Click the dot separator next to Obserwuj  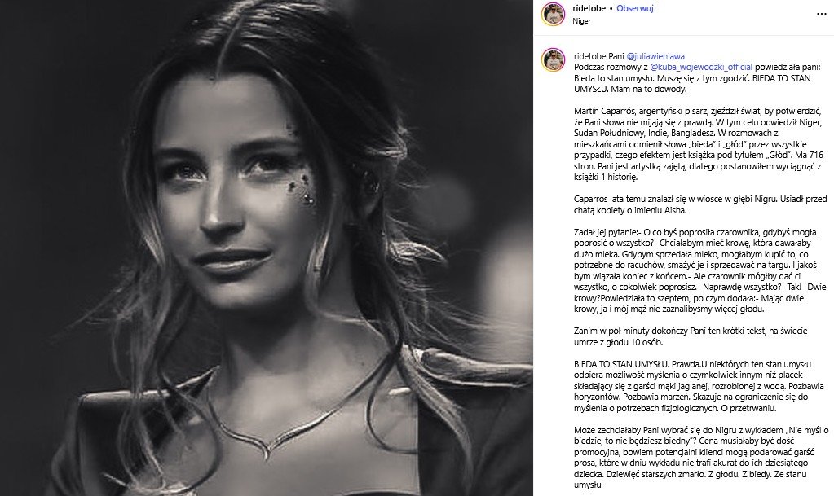[x=611, y=8]
